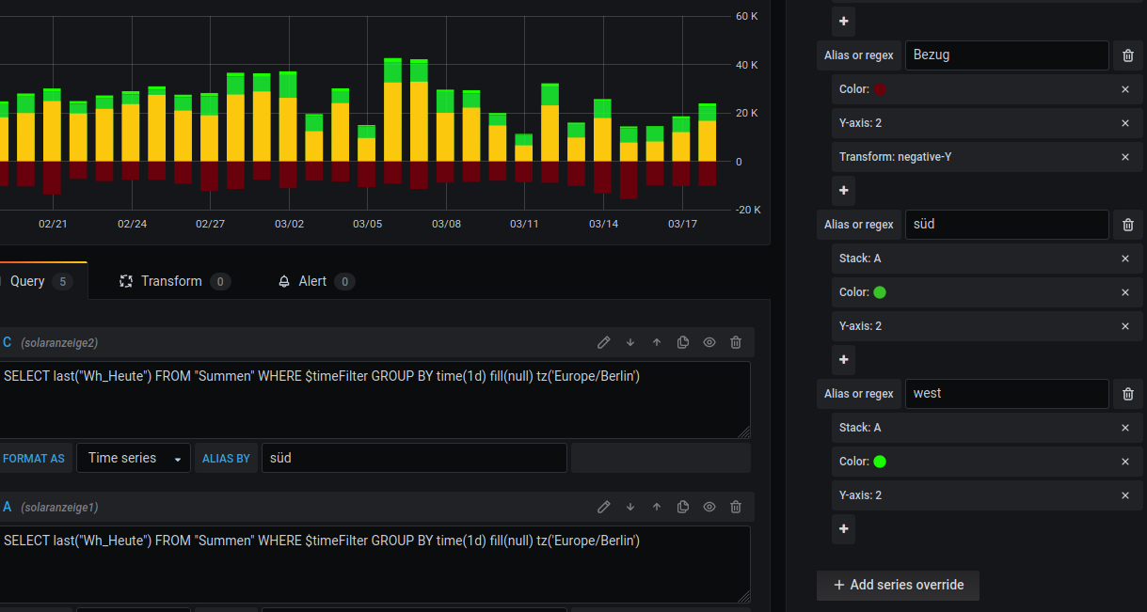The image size is (1147, 612).
Task: Add property to west override
Action: 843,528
